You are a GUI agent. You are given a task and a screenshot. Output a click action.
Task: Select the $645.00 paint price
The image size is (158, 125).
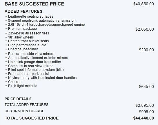coord(146,87)
